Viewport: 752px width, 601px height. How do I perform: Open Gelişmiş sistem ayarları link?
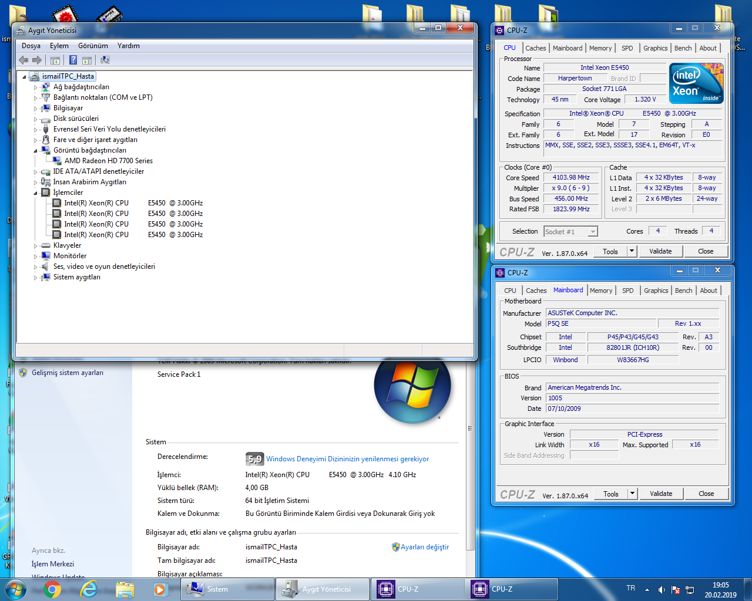[x=68, y=373]
